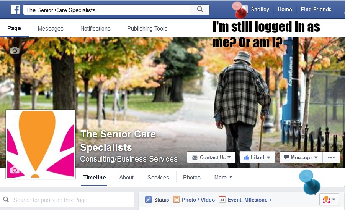Select the Photo / Video option
Viewport: 345px width, 210px height.
pos(194,200)
